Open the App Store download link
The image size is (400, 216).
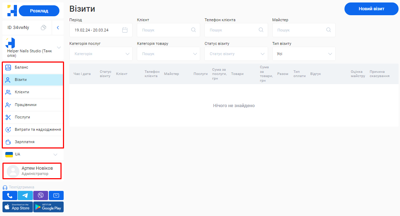pos(18,207)
